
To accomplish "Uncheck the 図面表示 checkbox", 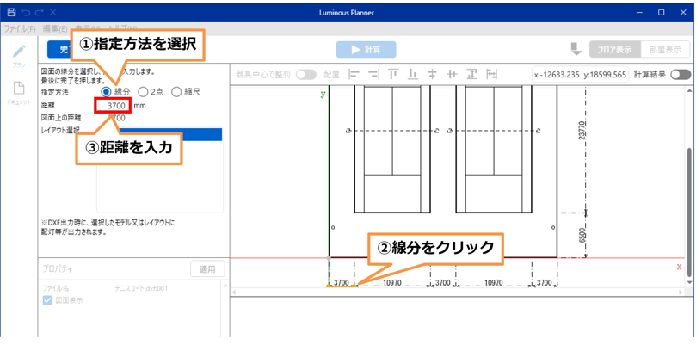I will pos(48,300).
